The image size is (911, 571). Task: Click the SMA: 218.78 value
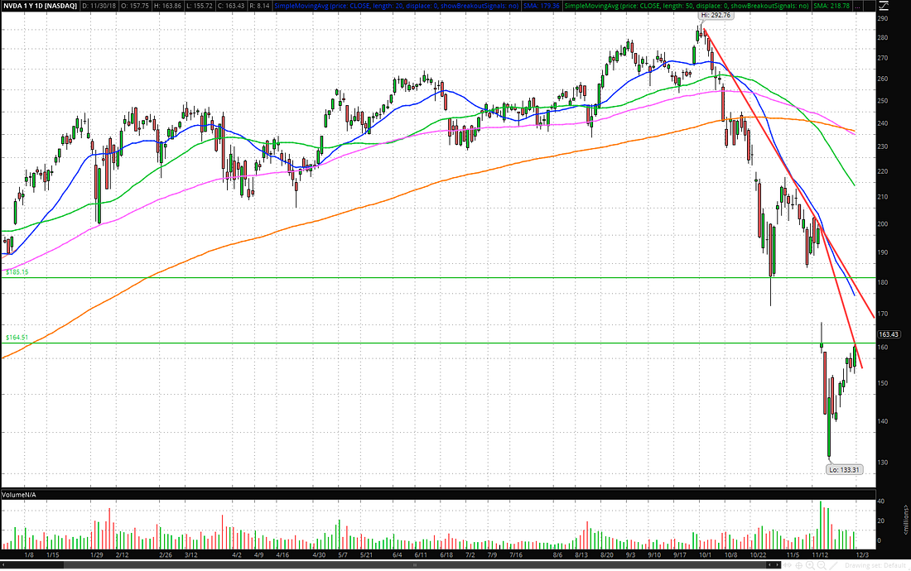(x=832, y=6)
